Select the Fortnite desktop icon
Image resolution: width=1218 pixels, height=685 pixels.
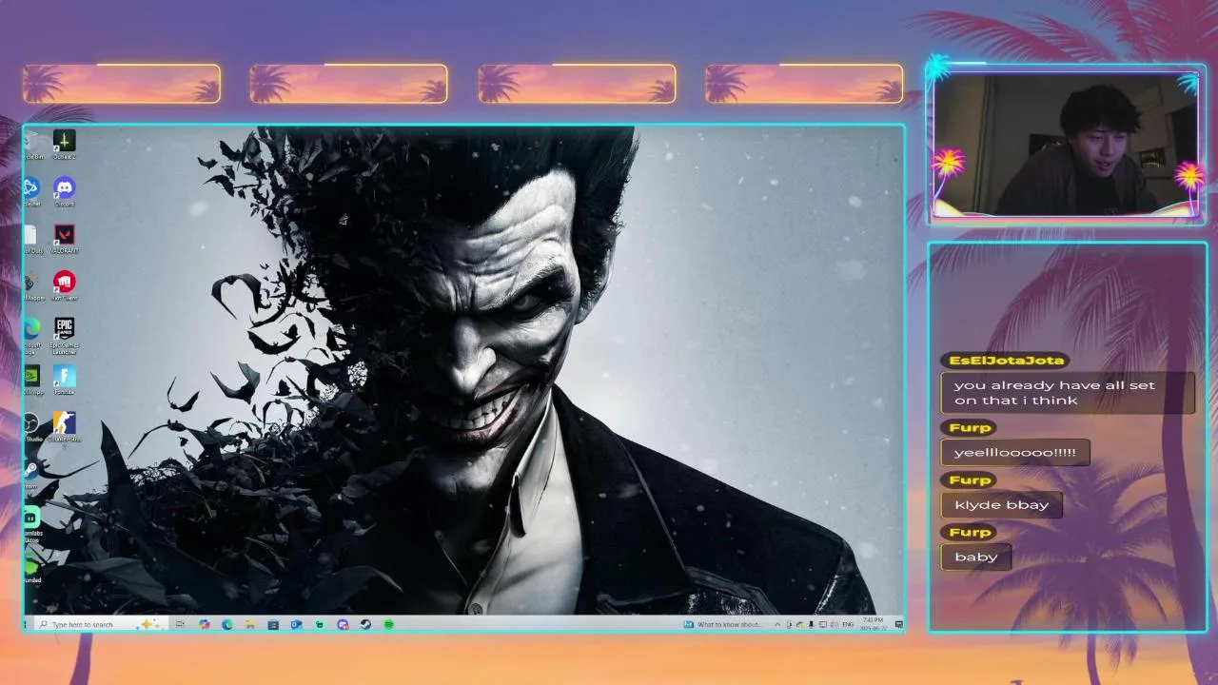pos(64,381)
